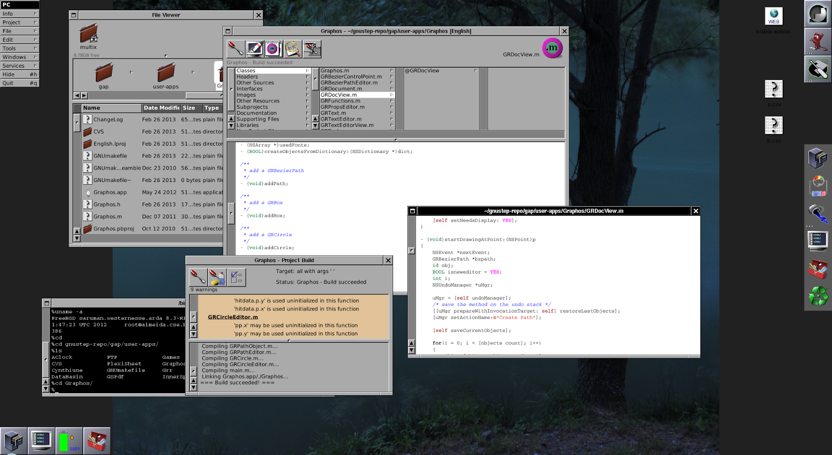Sort File Viewer by Date Modified column
832x455 pixels.
tap(161, 108)
